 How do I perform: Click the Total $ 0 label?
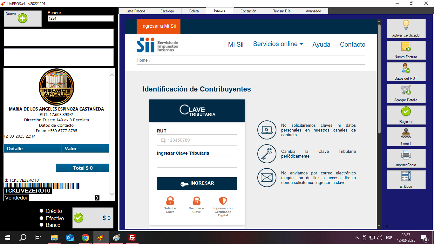click(x=83, y=168)
